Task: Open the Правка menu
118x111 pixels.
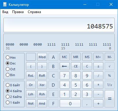Action: coord(18,12)
